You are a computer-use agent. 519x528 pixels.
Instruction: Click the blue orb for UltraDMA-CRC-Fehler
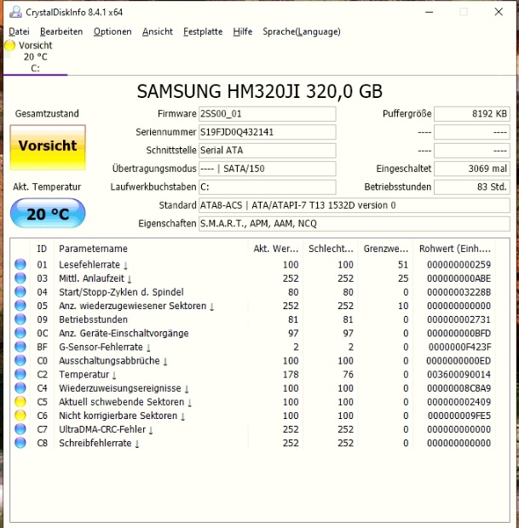pos(20,429)
